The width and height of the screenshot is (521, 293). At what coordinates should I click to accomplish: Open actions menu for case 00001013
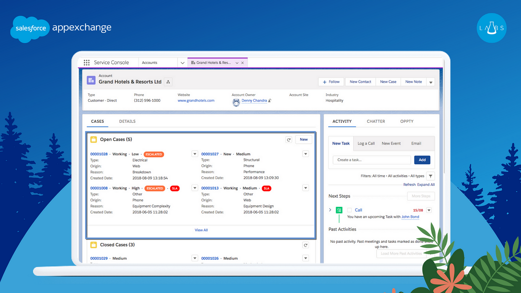pyautogui.click(x=306, y=188)
